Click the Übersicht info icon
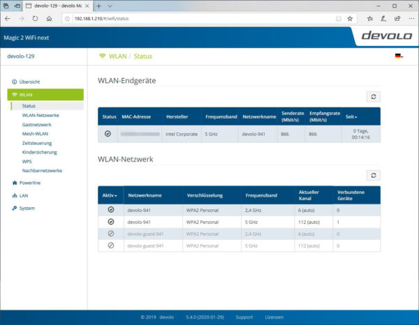This screenshot has width=419, height=325. click(15, 82)
